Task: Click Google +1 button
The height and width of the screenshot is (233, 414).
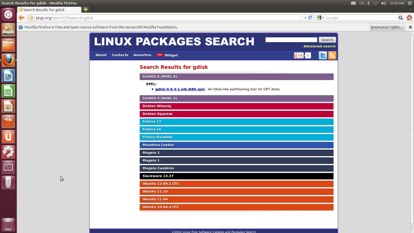Action: (299, 55)
